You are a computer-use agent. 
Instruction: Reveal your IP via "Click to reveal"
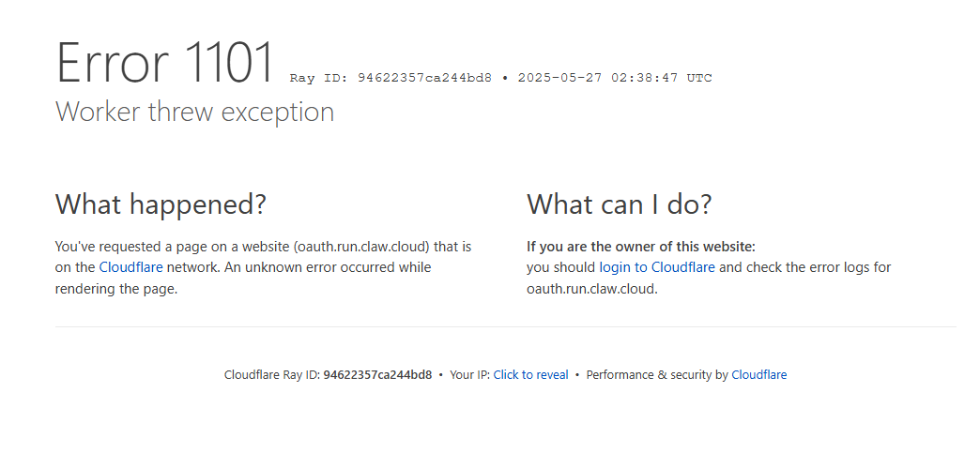coord(530,375)
